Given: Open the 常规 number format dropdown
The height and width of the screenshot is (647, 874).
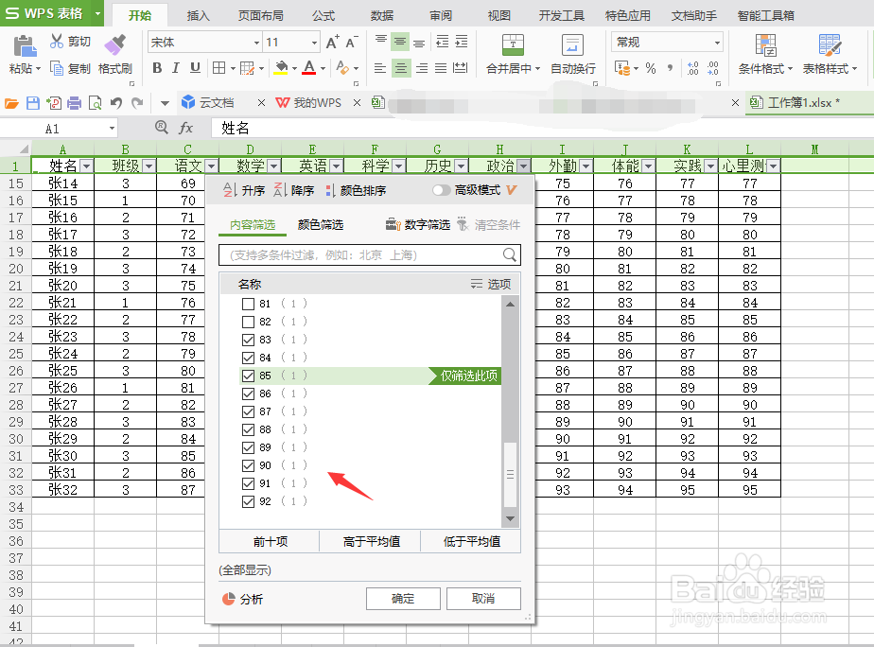Looking at the screenshot, I should pyautogui.click(x=719, y=42).
